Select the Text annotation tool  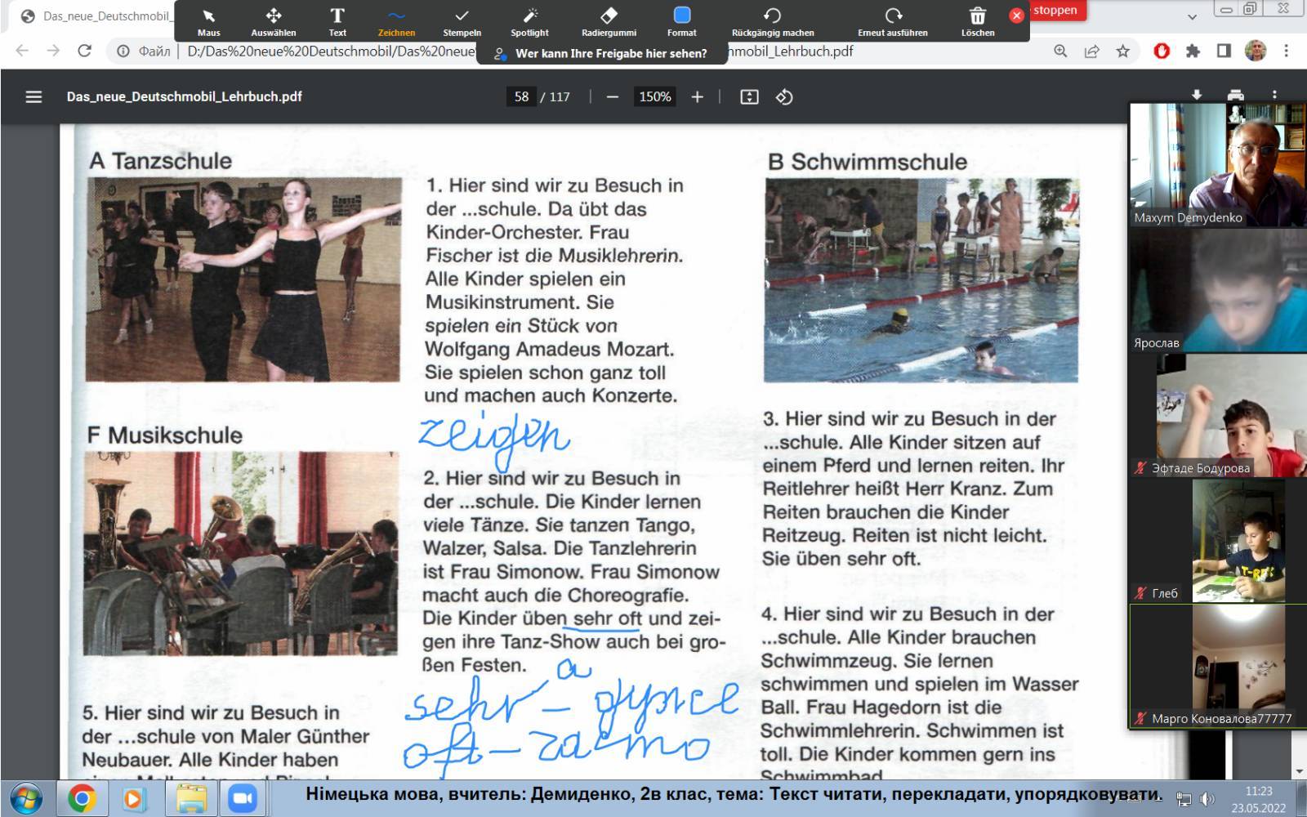(x=337, y=21)
